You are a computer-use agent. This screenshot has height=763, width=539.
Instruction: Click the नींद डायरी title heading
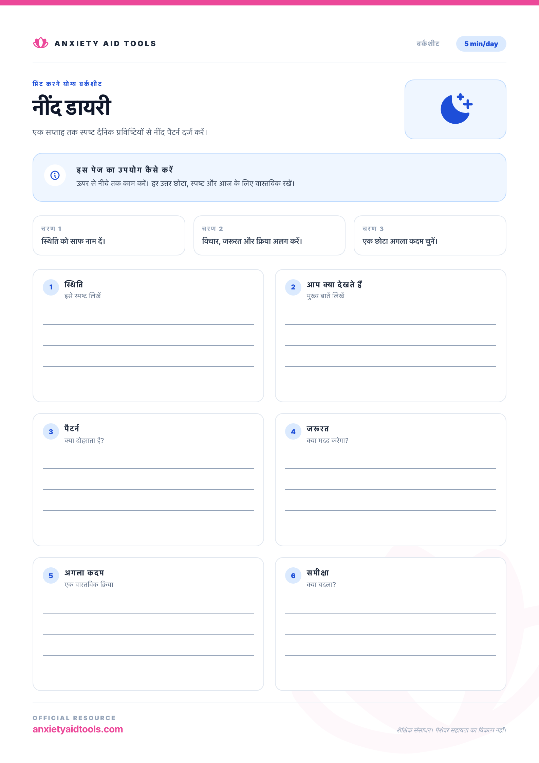click(x=72, y=106)
